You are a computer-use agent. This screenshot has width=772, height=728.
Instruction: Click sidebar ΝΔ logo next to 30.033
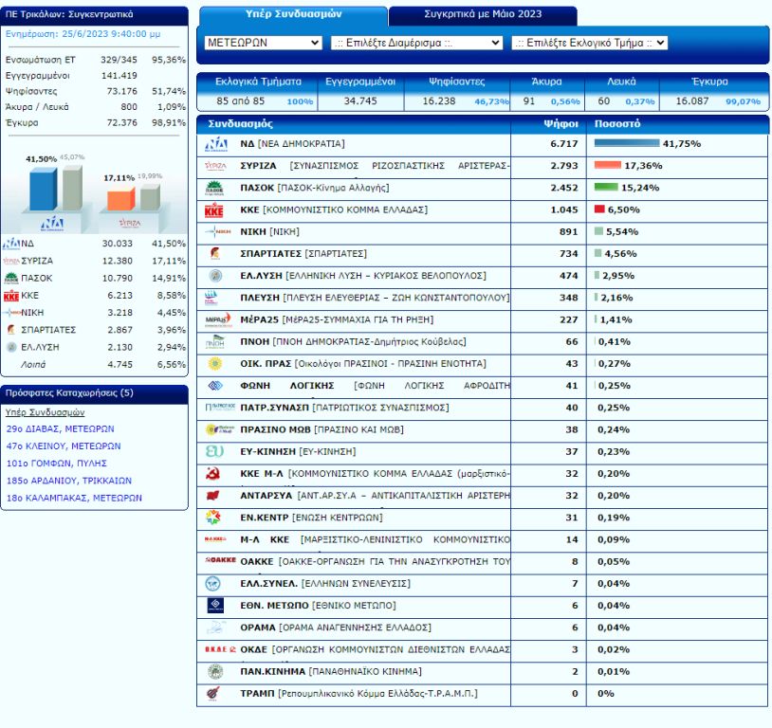point(10,244)
